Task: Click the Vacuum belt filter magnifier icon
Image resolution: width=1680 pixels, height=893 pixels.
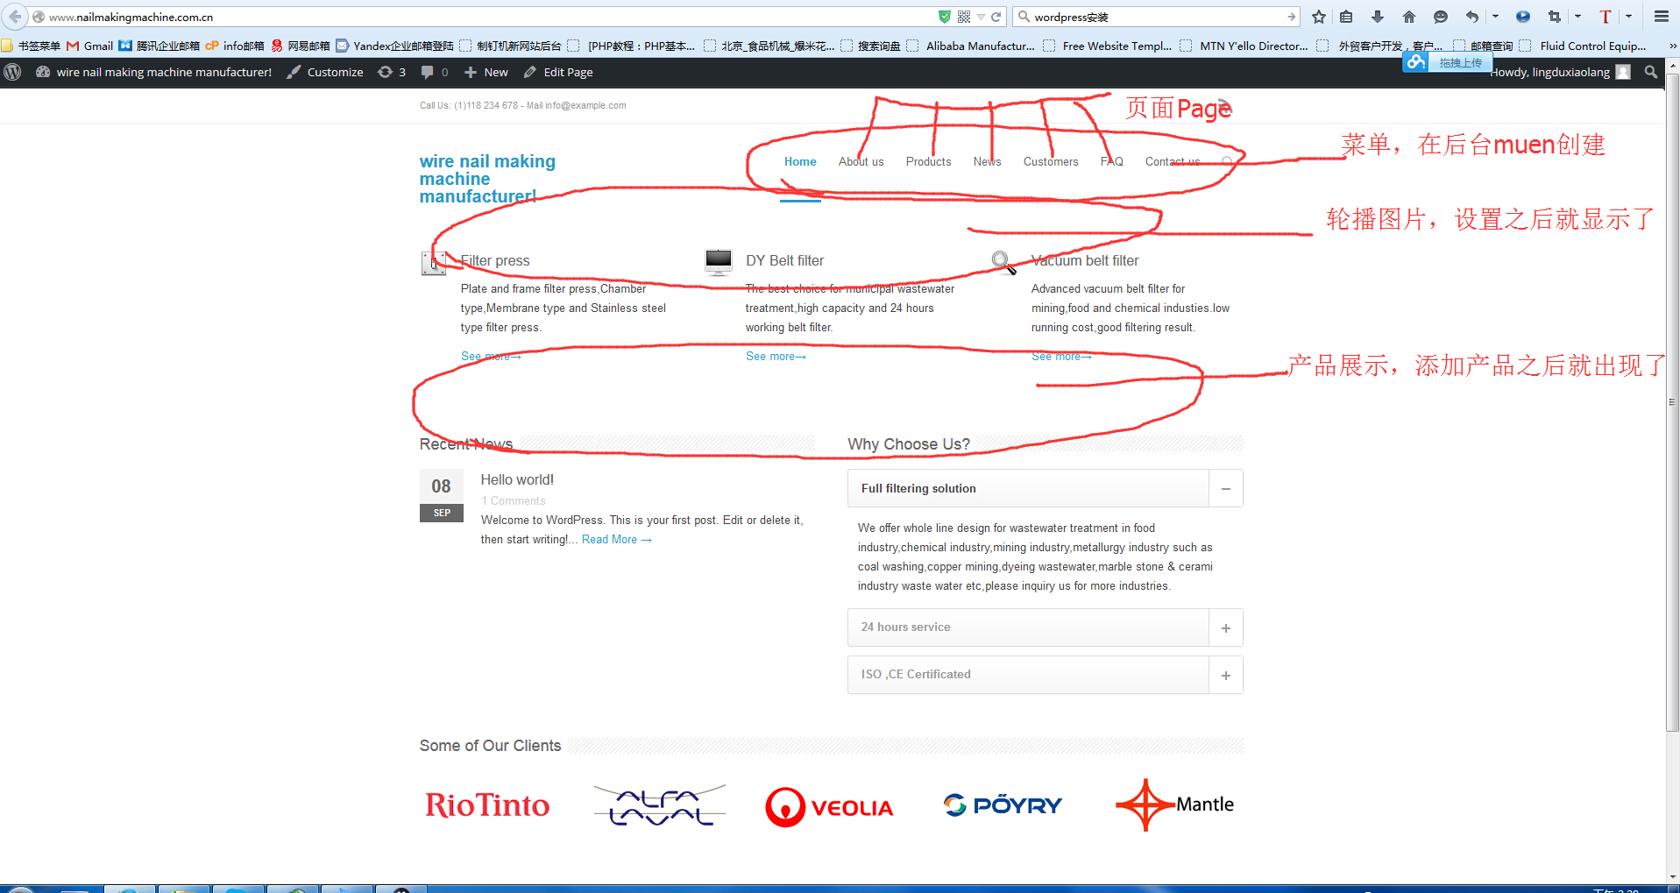Action: pyautogui.click(x=1003, y=263)
